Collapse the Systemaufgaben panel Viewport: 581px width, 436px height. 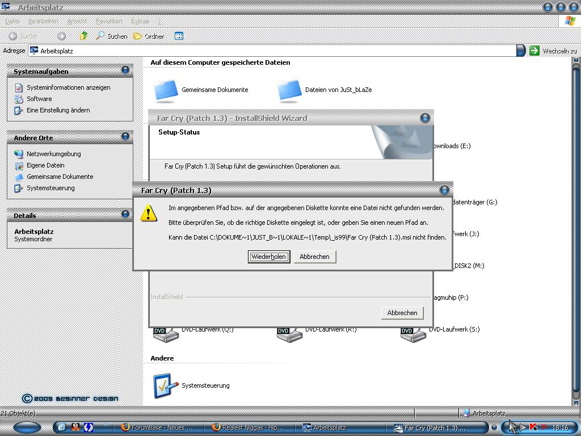125,70
